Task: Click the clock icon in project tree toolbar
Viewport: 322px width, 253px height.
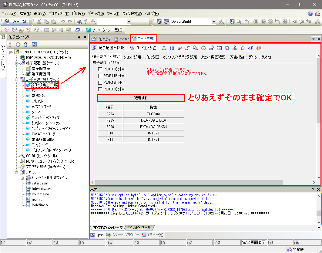Action: coord(18,44)
